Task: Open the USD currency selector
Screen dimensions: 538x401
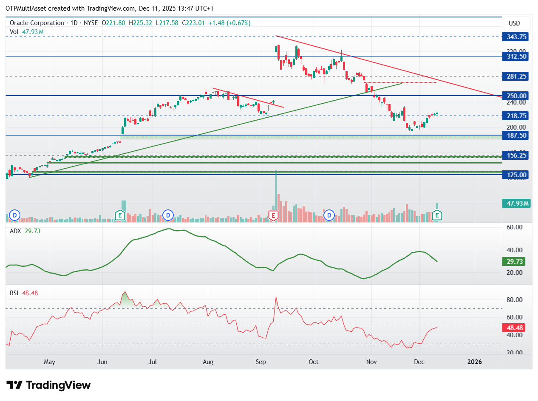Action: 514,23
